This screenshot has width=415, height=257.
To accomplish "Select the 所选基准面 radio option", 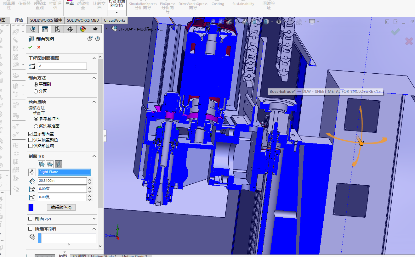I will [36, 126].
